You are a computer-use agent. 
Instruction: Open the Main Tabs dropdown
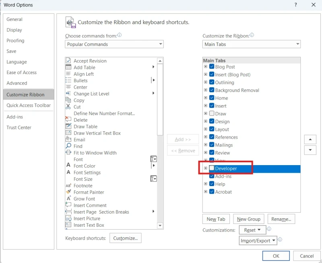(251, 44)
